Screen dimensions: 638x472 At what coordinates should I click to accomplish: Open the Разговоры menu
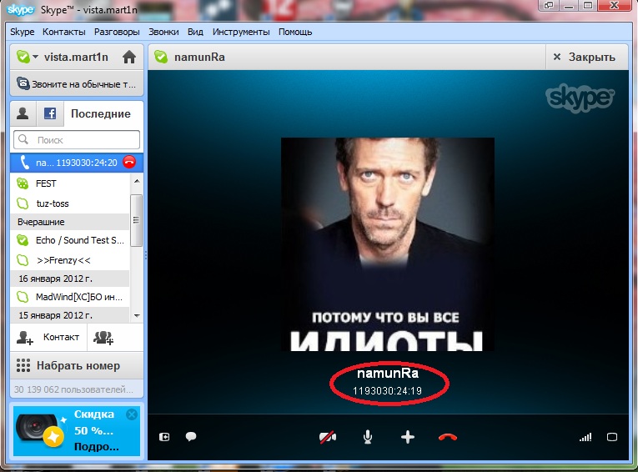click(x=117, y=32)
